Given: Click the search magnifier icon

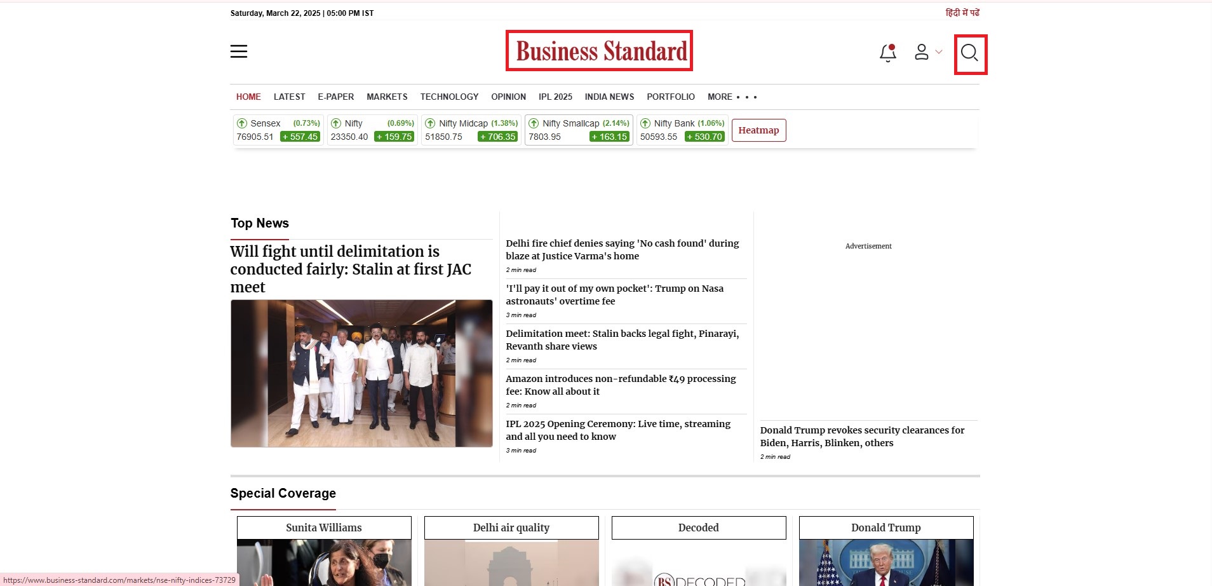Looking at the screenshot, I should [969, 53].
